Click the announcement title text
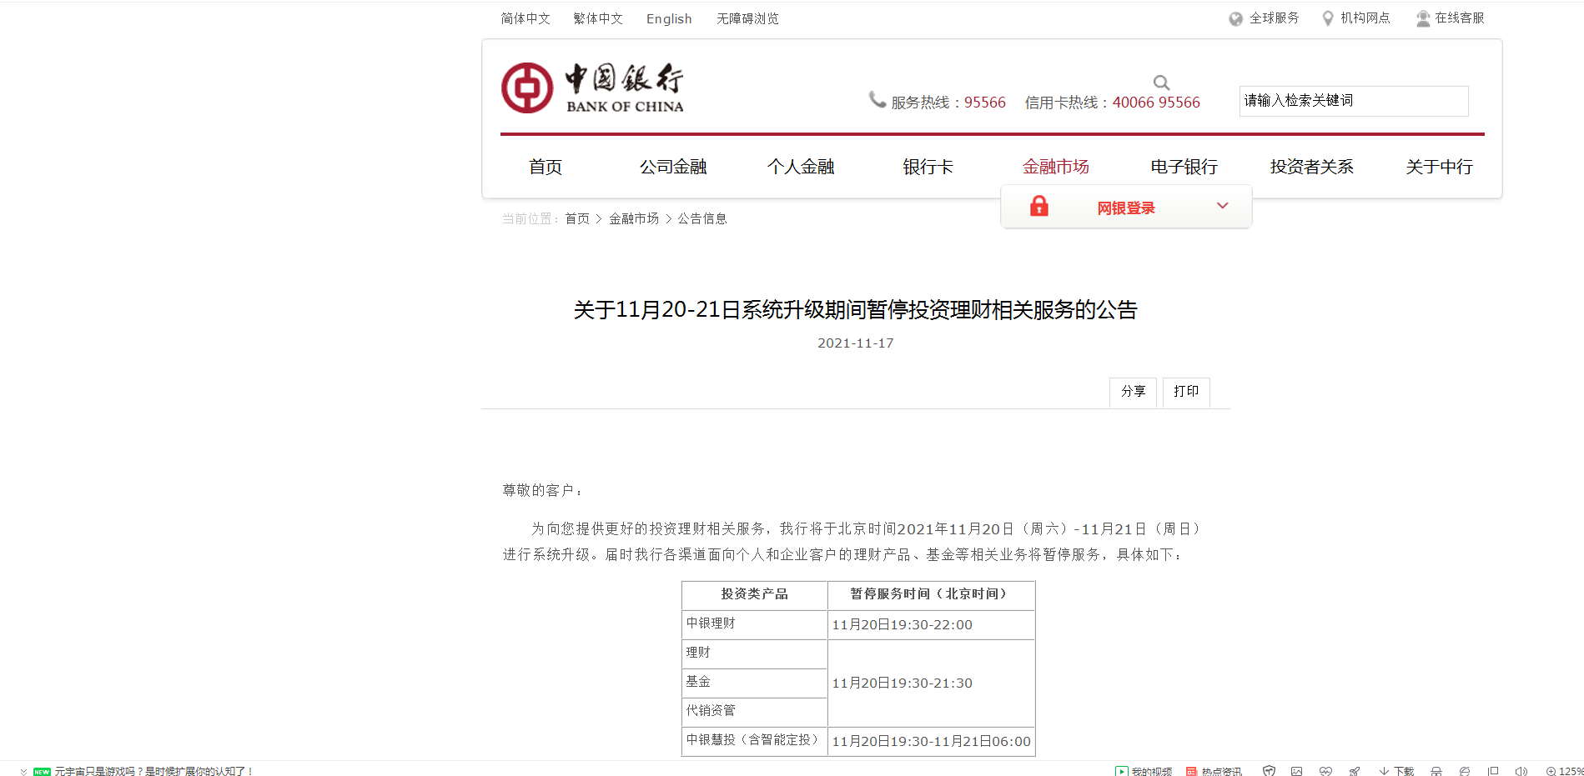 [856, 310]
